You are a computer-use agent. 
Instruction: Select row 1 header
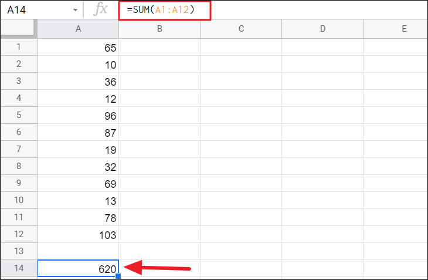(x=19, y=48)
